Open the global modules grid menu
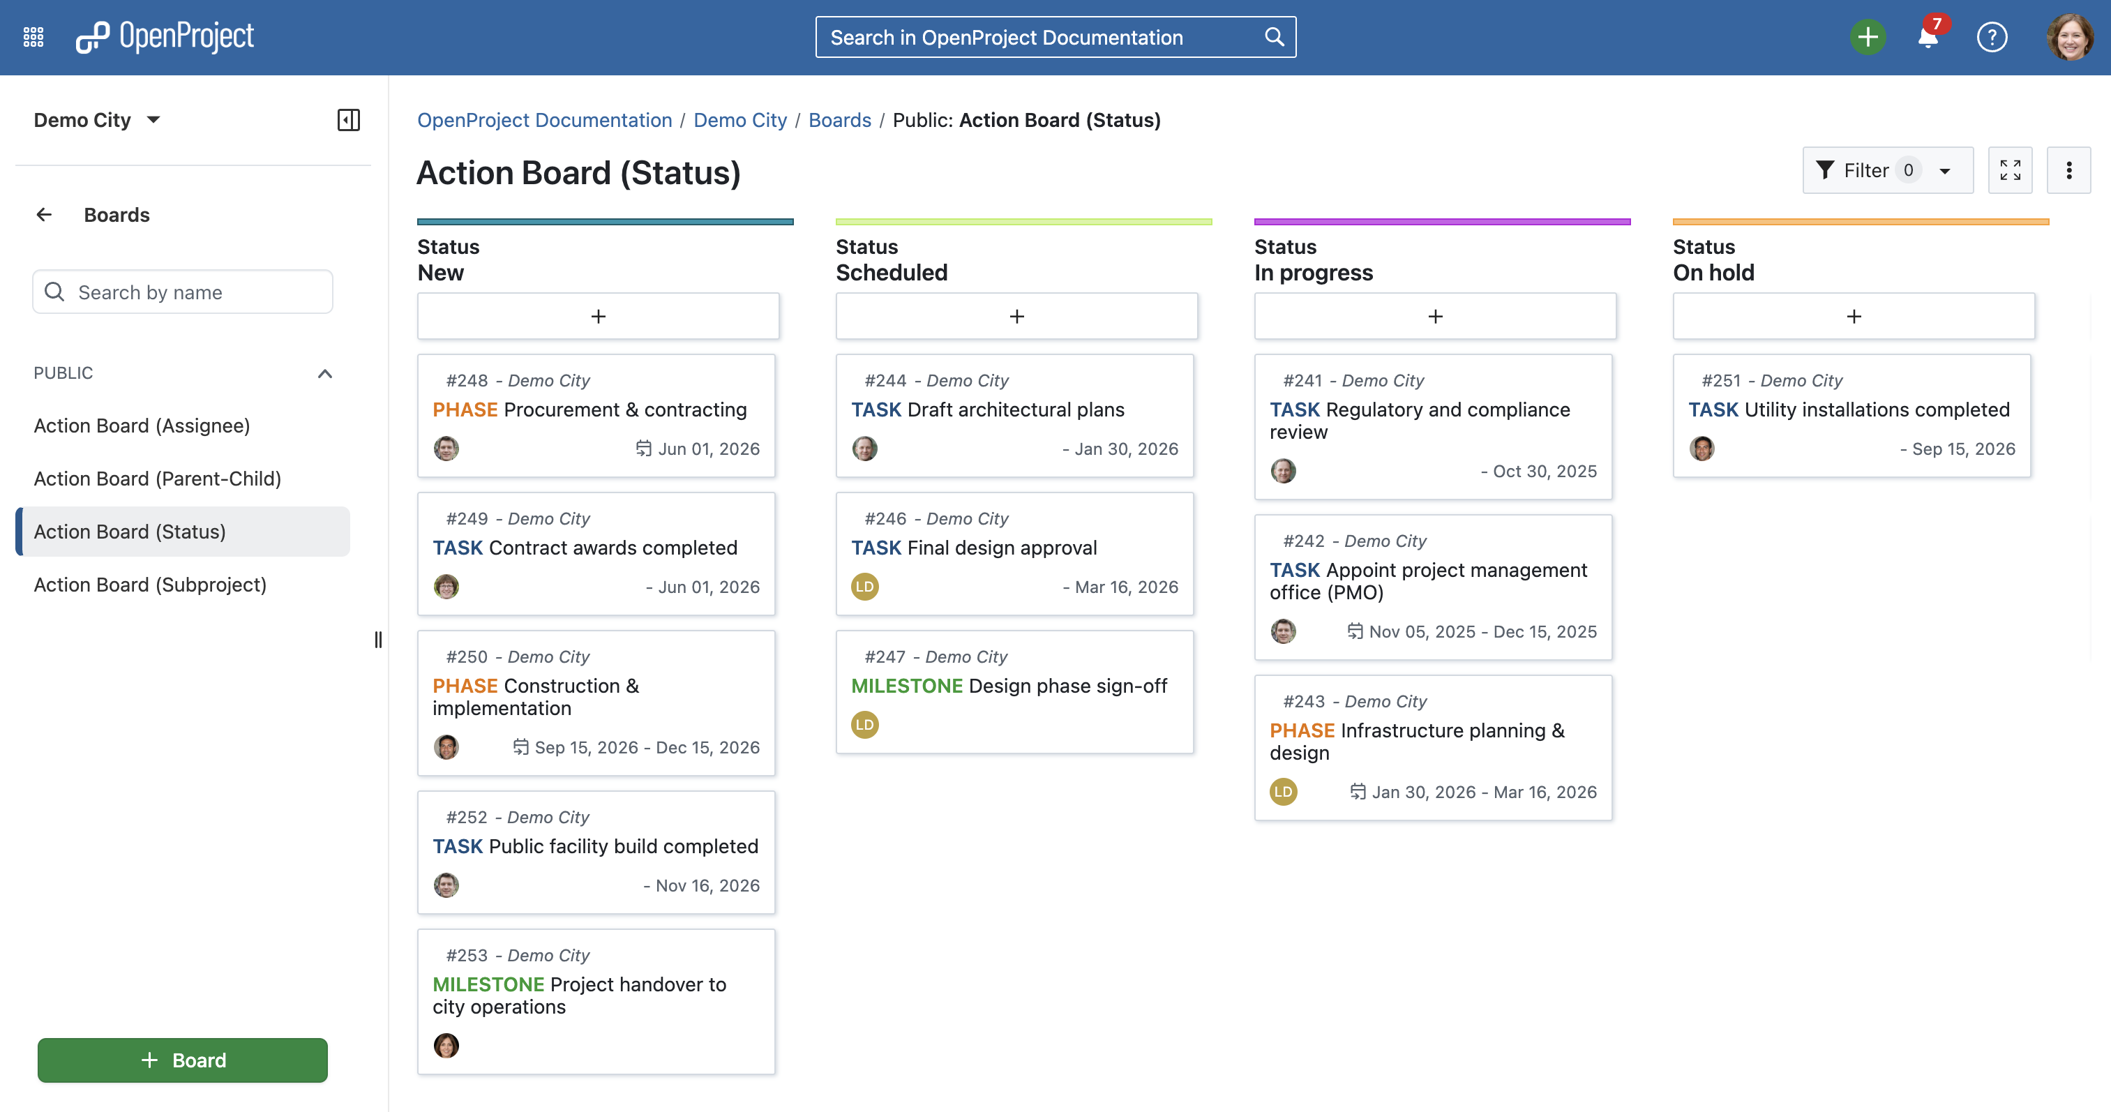This screenshot has width=2111, height=1112. tap(33, 37)
